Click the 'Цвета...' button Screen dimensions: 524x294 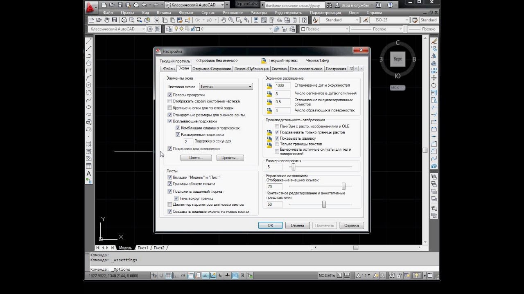(x=196, y=158)
